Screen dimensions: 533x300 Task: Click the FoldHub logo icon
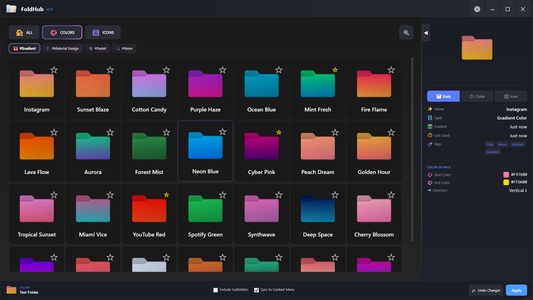click(11, 9)
